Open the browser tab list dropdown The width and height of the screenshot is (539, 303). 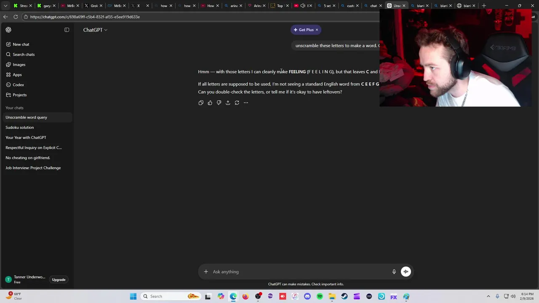click(x=5, y=5)
